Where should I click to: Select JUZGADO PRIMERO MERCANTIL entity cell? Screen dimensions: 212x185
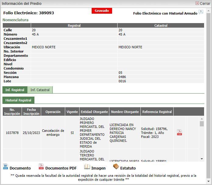(x=94, y=133)
